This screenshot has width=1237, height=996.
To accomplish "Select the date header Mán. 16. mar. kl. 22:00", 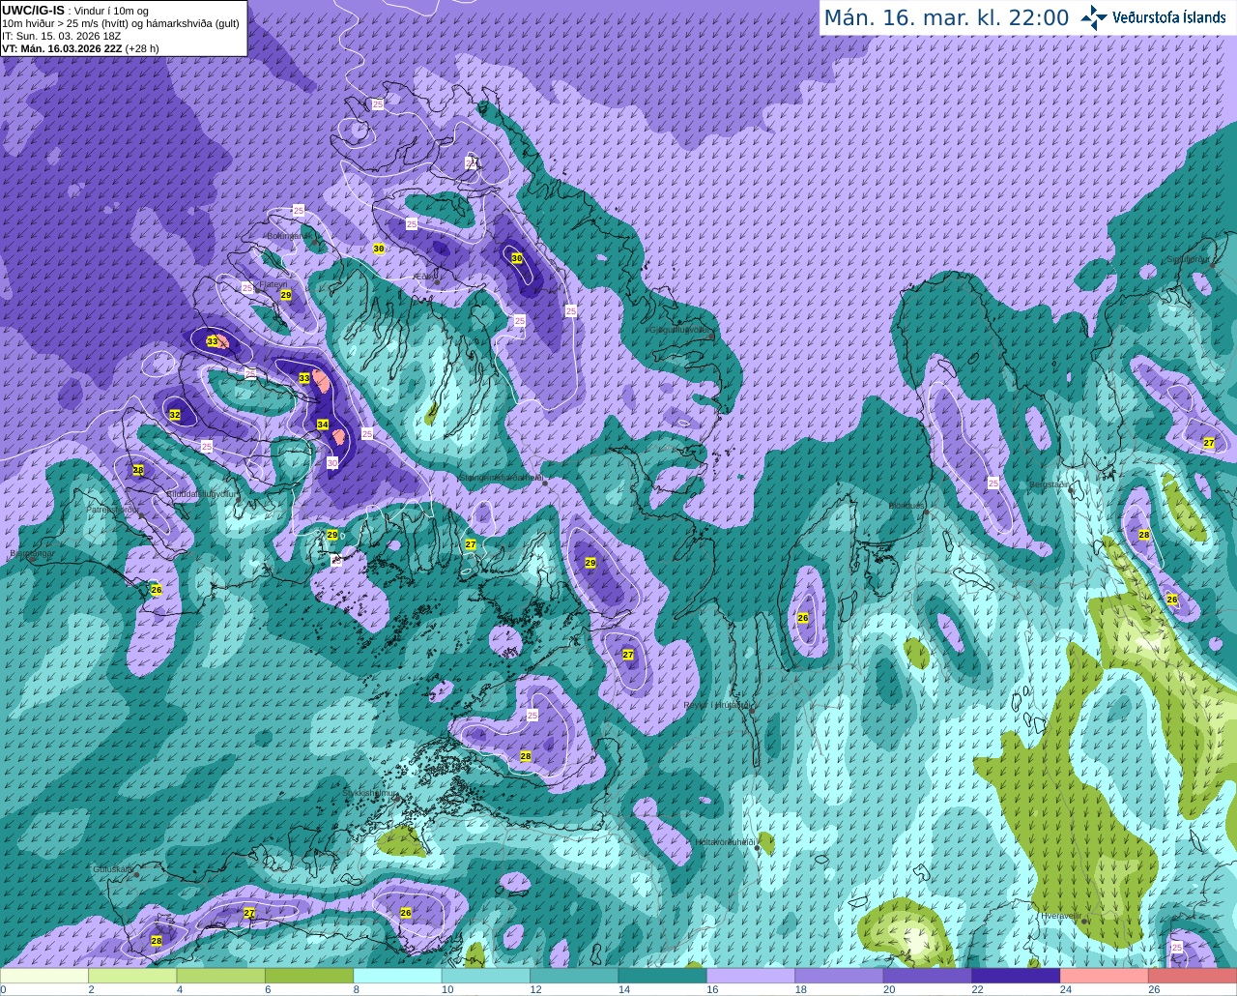I will [946, 17].
